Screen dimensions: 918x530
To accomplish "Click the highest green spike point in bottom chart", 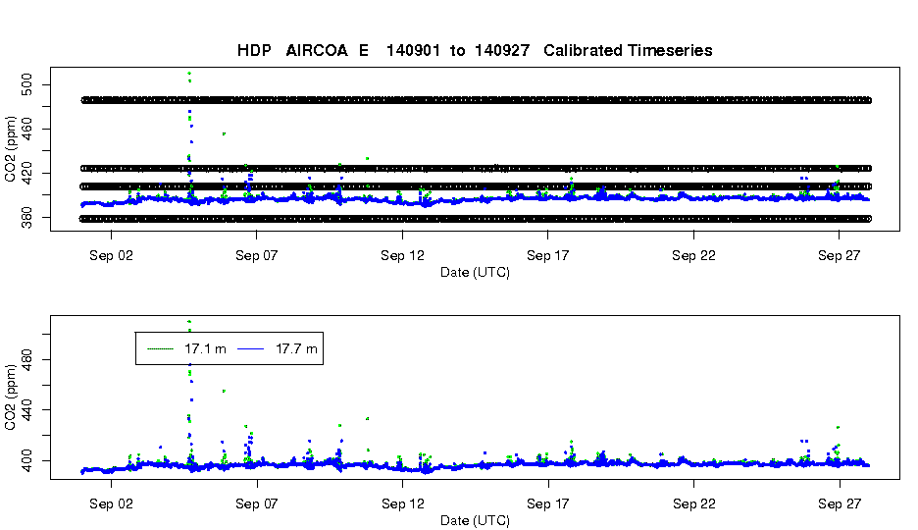I will pyautogui.click(x=189, y=322).
